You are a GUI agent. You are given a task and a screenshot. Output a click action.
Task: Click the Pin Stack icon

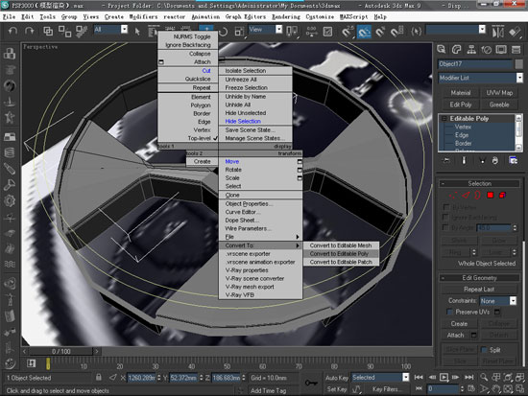pyautogui.click(x=446, y=160)
